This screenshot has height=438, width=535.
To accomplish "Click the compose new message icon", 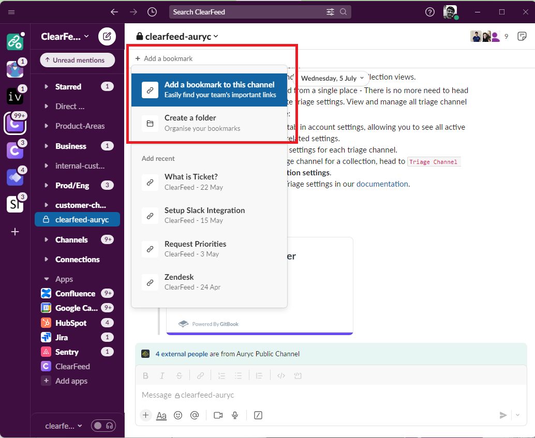I will pyautogui.click(x=107, y=36).
